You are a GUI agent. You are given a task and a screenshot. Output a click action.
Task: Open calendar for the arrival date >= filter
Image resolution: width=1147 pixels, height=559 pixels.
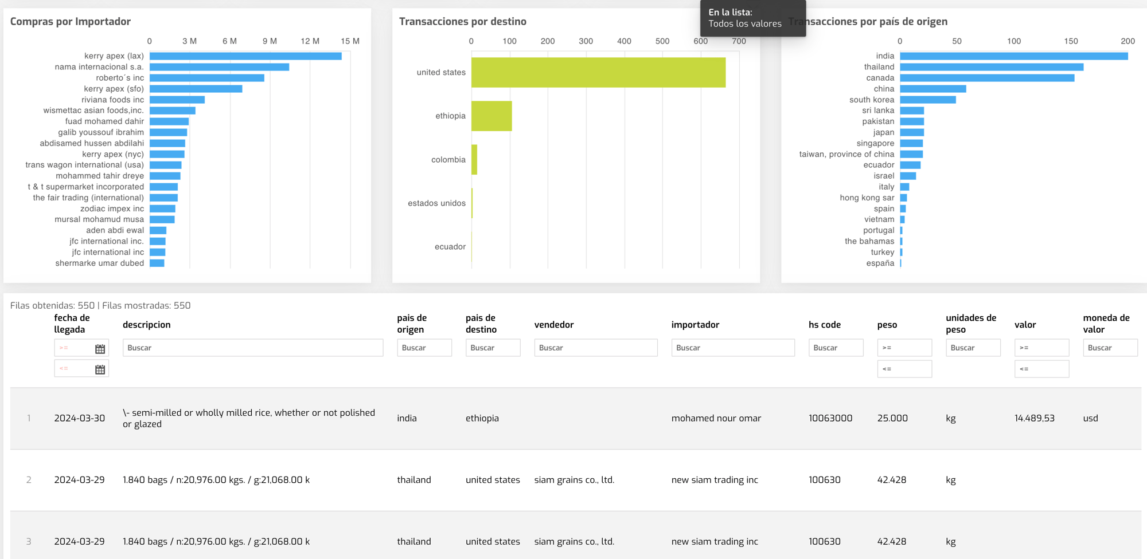[100, 348]
